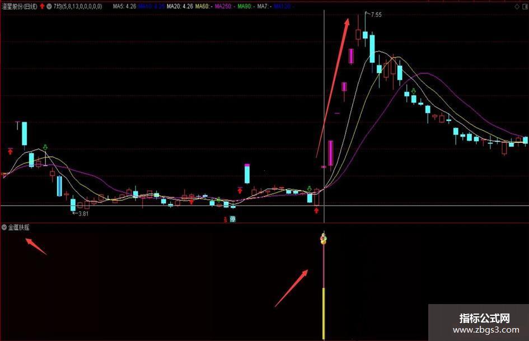Click the red buy arrow under the crosshair candle
The image size is (529, 341).
coord(316,211)
